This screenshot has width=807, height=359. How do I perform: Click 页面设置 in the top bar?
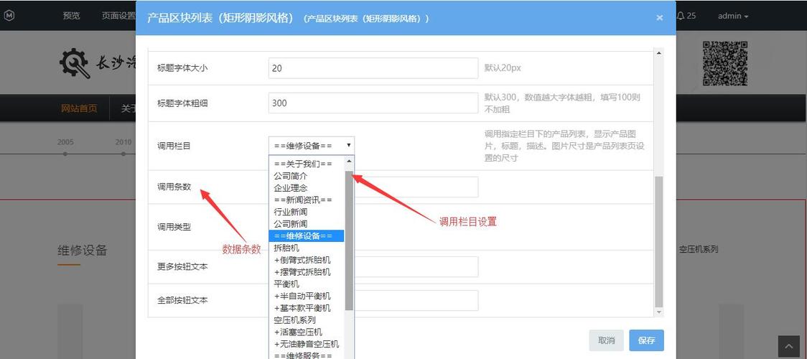click(x=118, y=16)
